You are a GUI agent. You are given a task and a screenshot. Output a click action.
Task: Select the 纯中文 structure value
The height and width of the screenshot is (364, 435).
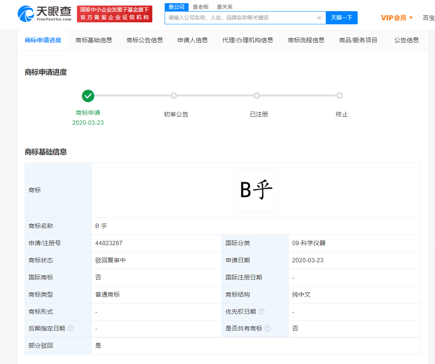301,294
